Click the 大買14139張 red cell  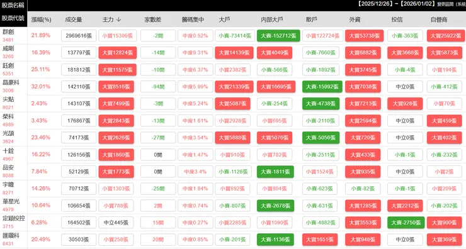(234, 53)
